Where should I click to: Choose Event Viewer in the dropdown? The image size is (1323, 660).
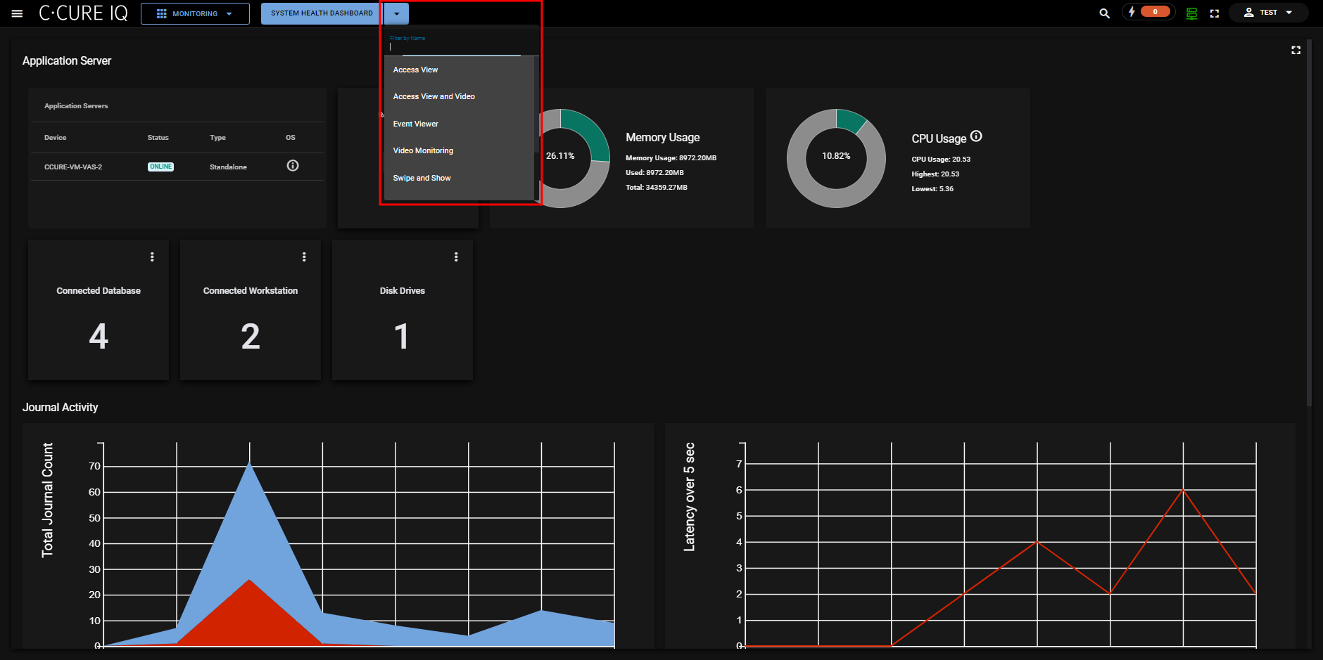(415, 124)
